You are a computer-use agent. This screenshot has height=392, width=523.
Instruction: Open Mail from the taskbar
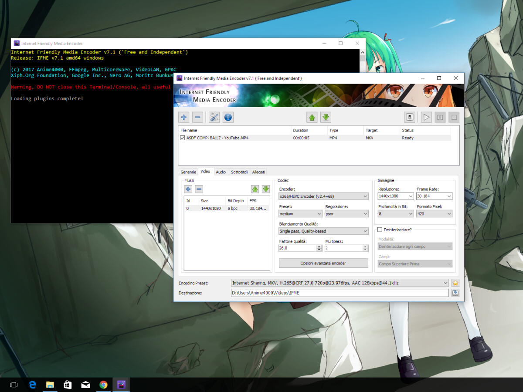coord(86,385)
